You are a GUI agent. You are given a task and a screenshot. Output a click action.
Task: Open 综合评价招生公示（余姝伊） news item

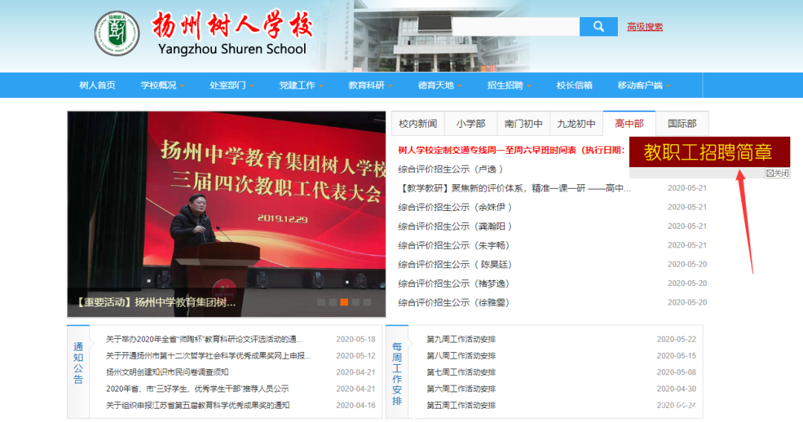point(455,207)
